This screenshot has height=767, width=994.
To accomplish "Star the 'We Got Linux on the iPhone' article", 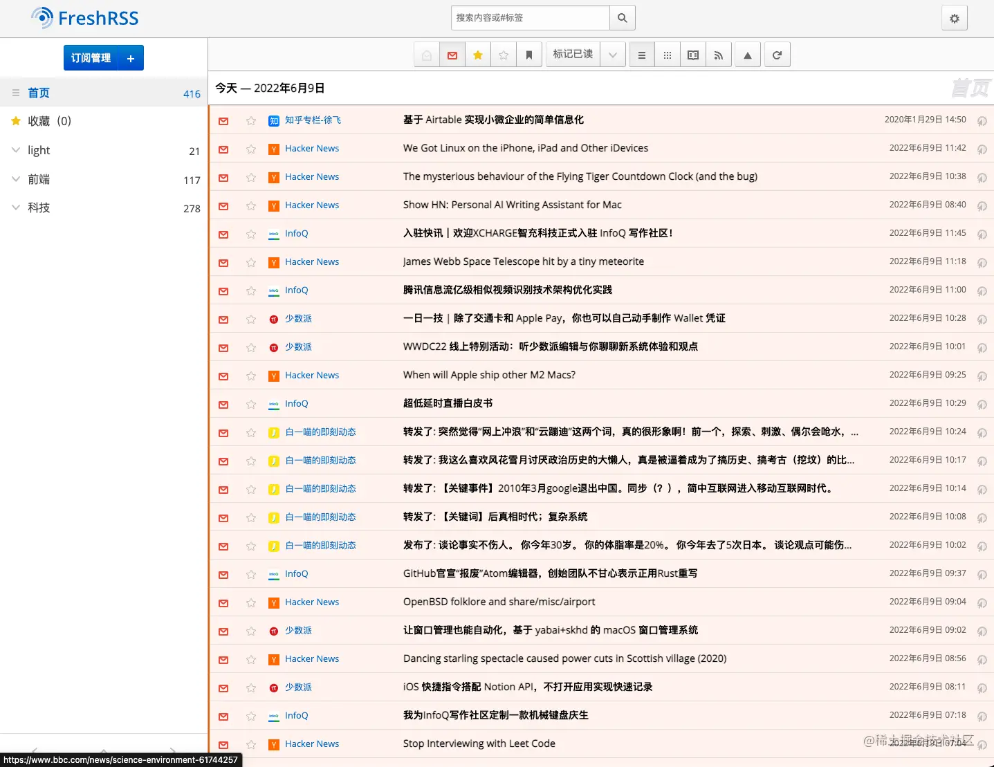I will click(251, 149).
